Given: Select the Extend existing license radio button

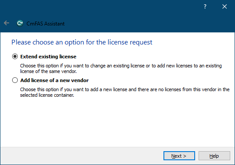Looking at the screenshot, I should [15, 57].
